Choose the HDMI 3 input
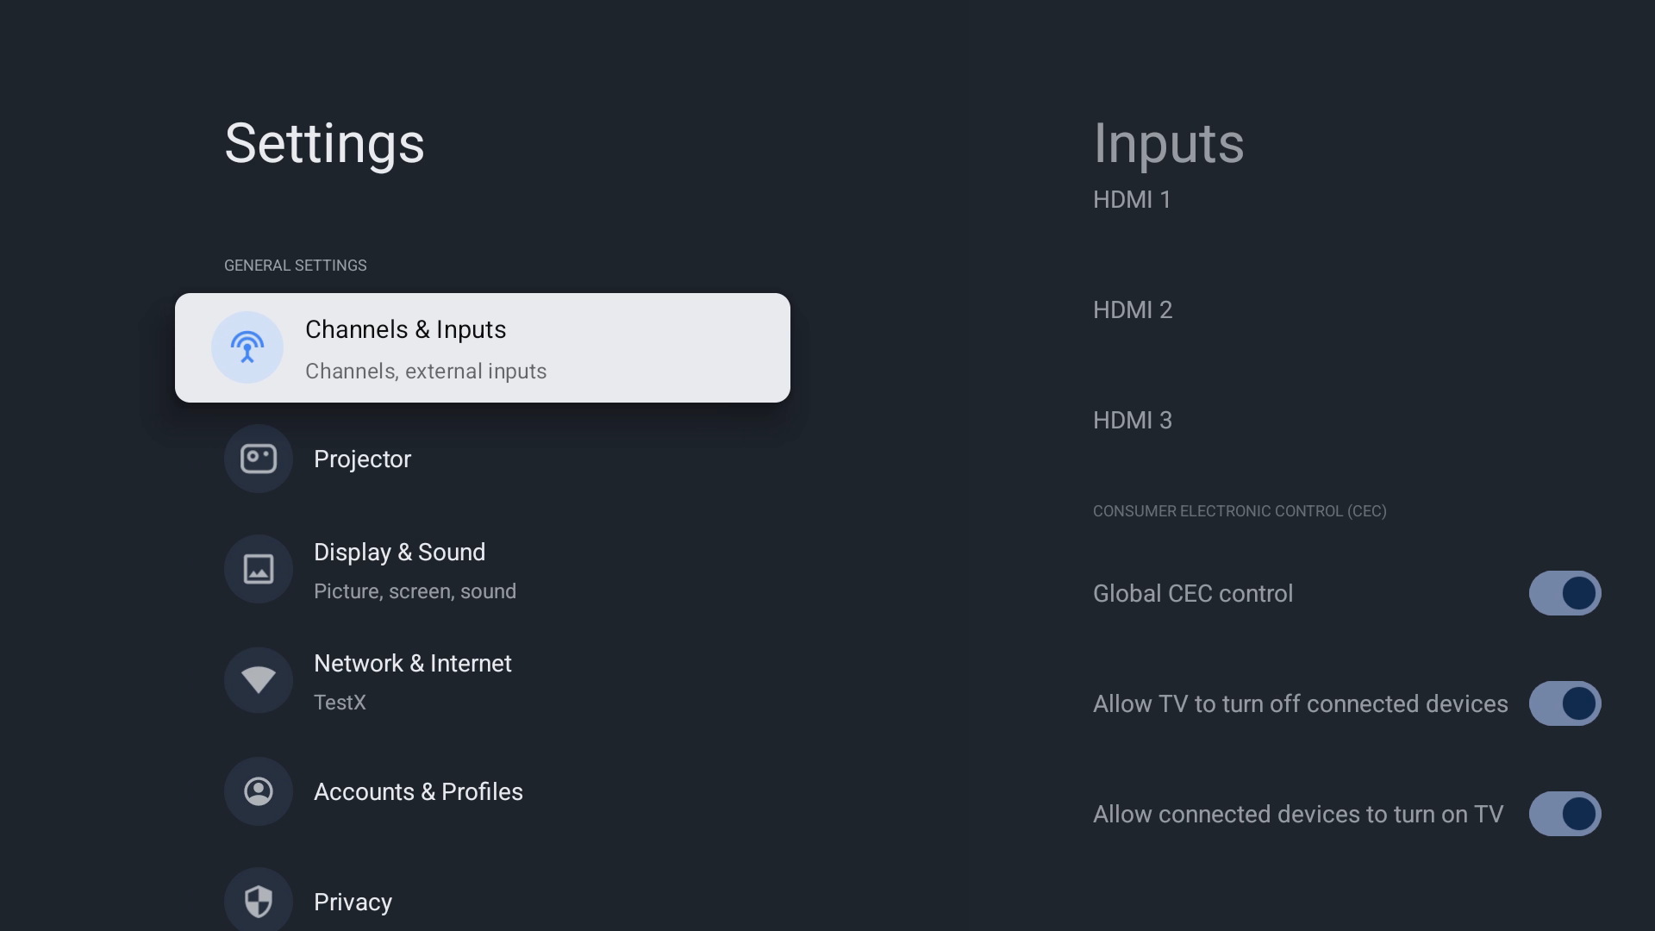This screenshot has width=1655, height=931. coord(1133,421)
